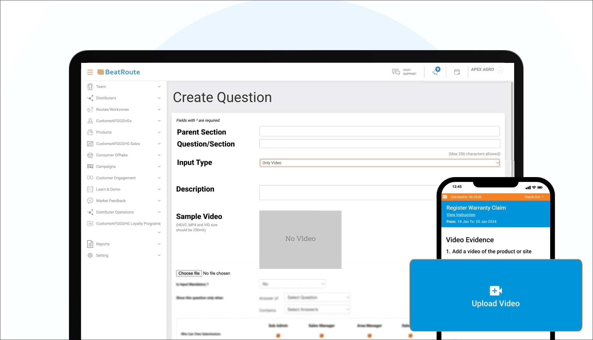Screen dimensions: 593x340
Task: Tap the Upload Video label
Action: pos(496,303)
